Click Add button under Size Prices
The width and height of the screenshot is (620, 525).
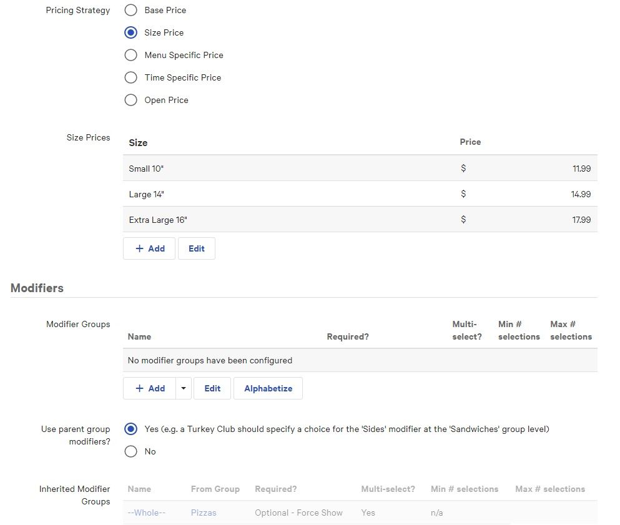coord(149,248)
